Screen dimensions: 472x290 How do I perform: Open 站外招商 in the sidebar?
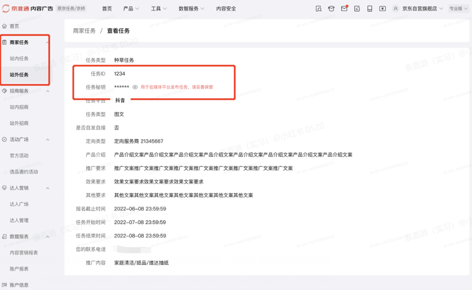coord(19,123)
